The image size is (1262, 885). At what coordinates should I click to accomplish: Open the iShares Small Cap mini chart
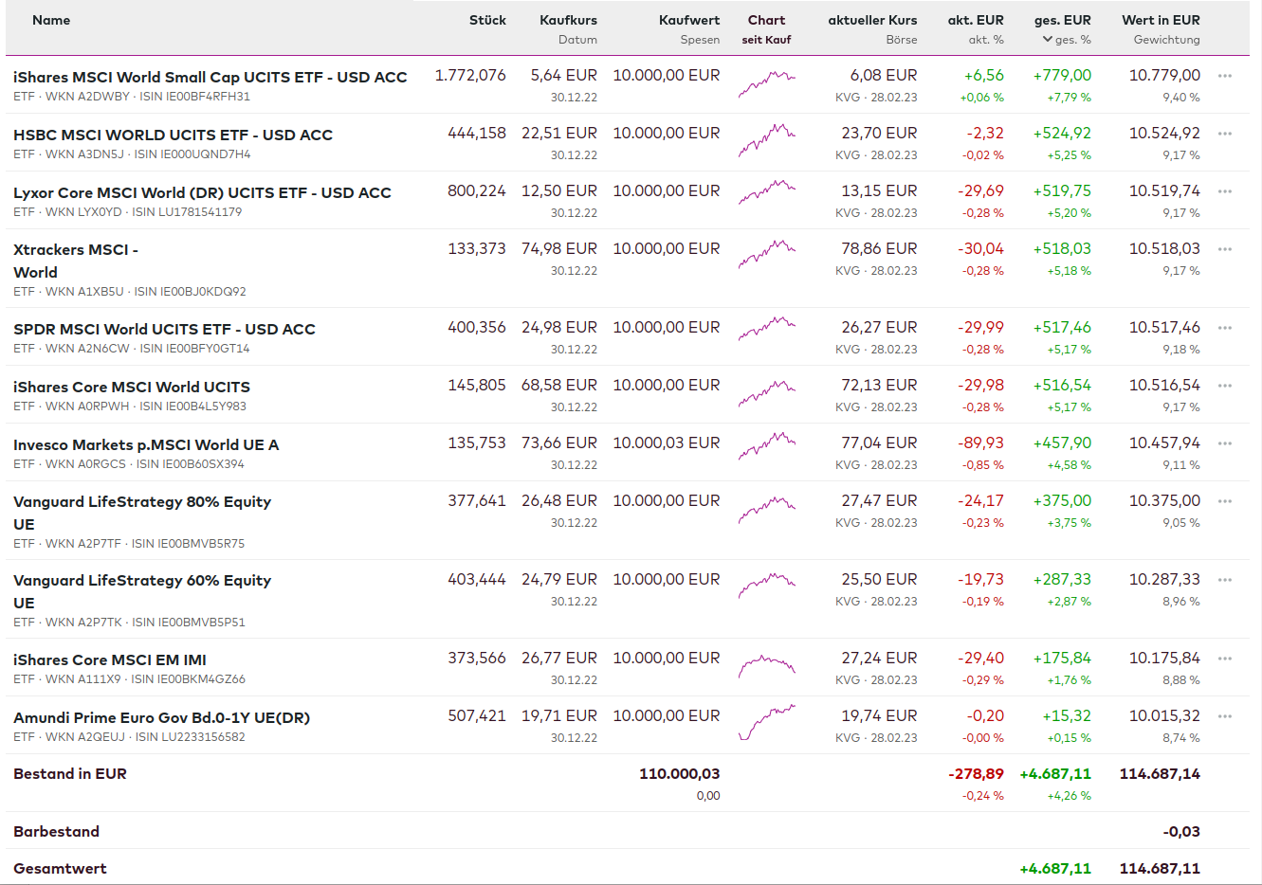coord(766,84)
